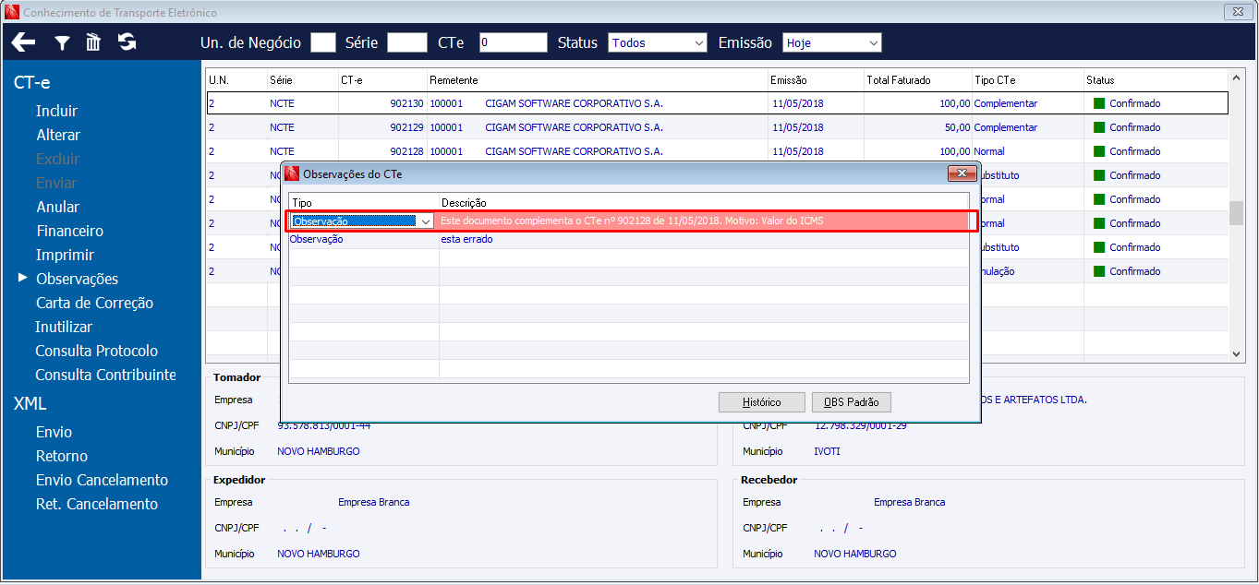Click the refresh arrows icon
This screenshot has height=585, width=1259.
click(127, 42)
